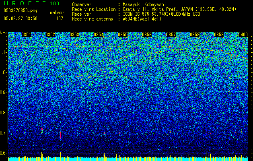Image resolution: width=253 pixels, height=161 pixels.
Task: Click the Observer label
Action: 82,4
